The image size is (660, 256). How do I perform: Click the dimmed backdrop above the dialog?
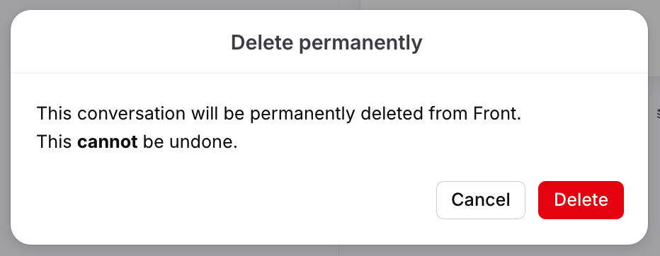tap(169, 4)
